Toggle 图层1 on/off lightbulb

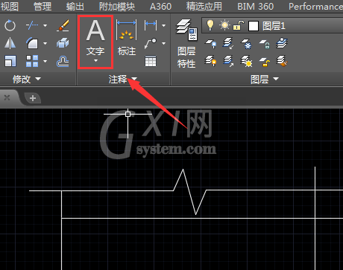coord(210,25)
